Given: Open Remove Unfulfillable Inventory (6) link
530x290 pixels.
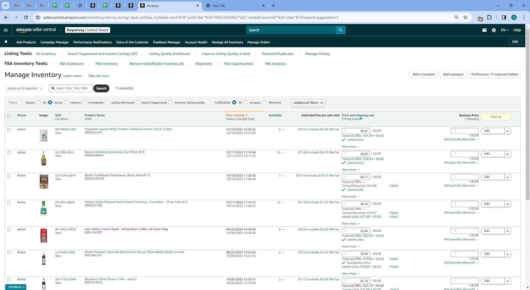Looking at the screenshot, I should coord(157,64).
